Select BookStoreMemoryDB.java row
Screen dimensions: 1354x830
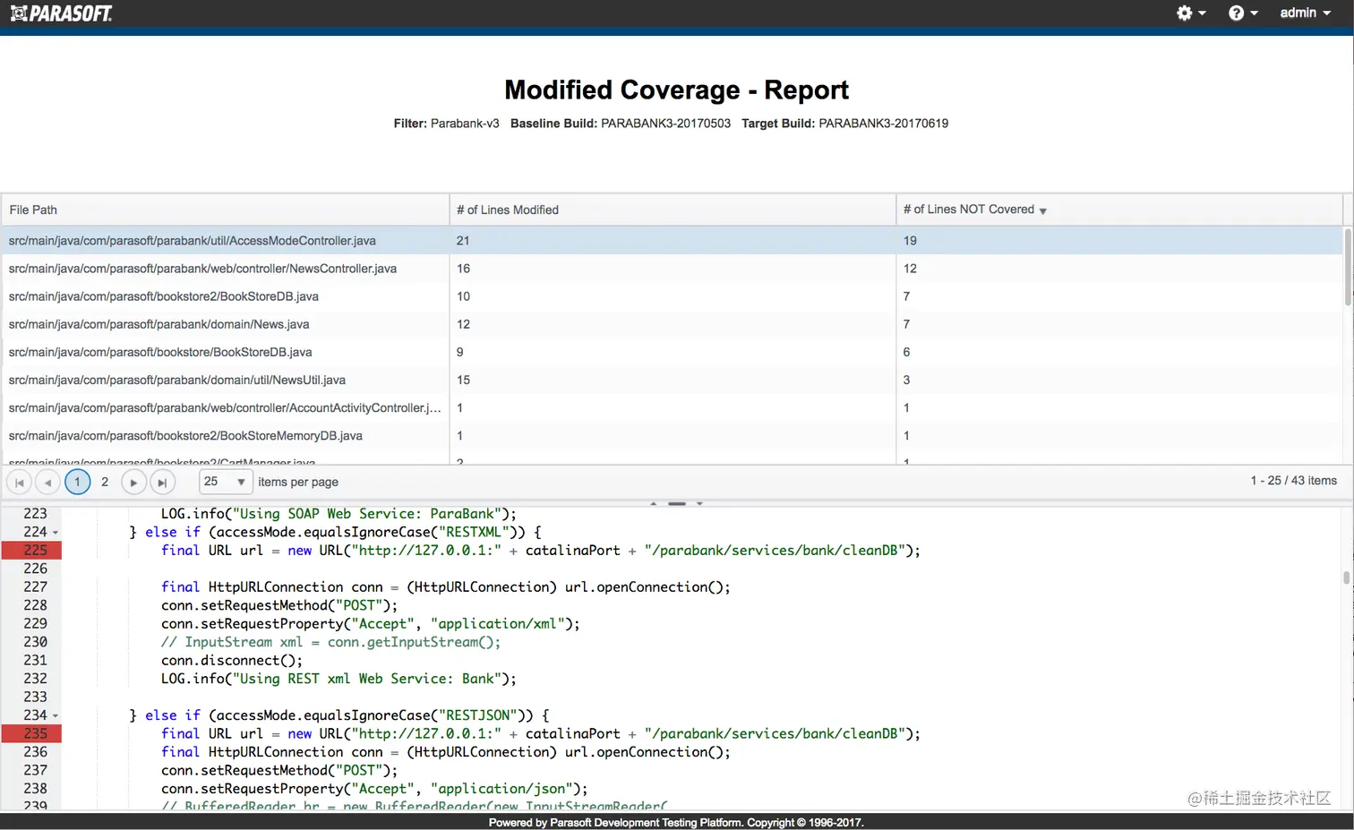tap(672, 435)
